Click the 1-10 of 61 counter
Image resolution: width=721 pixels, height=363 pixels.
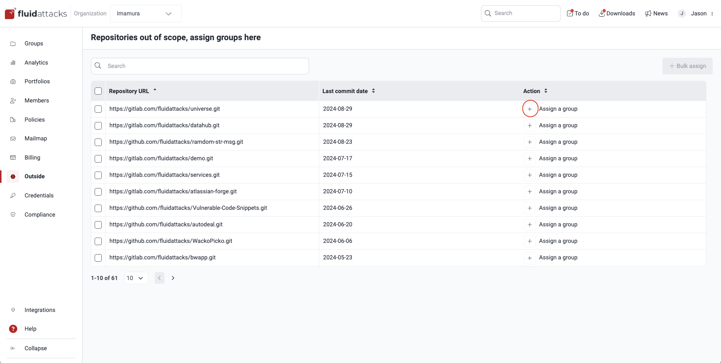click(x=104, y=278)
